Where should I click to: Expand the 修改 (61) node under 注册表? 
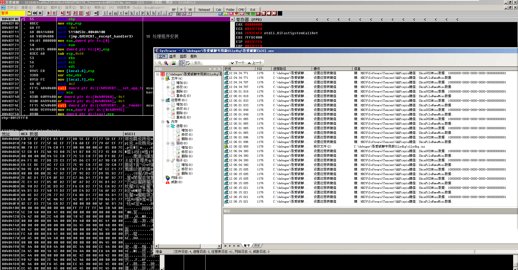coord(168,109)
